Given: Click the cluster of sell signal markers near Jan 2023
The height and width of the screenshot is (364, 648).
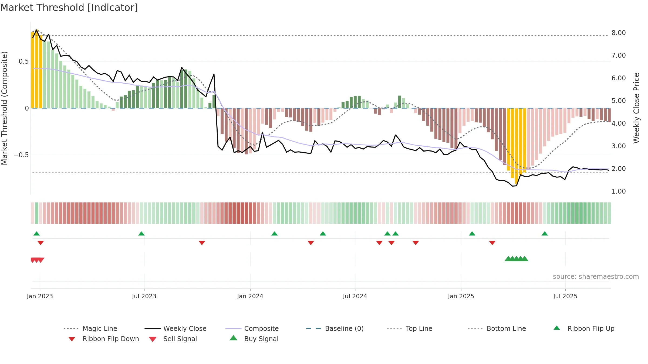Looking at the screenshot, I should coord(37,260).
